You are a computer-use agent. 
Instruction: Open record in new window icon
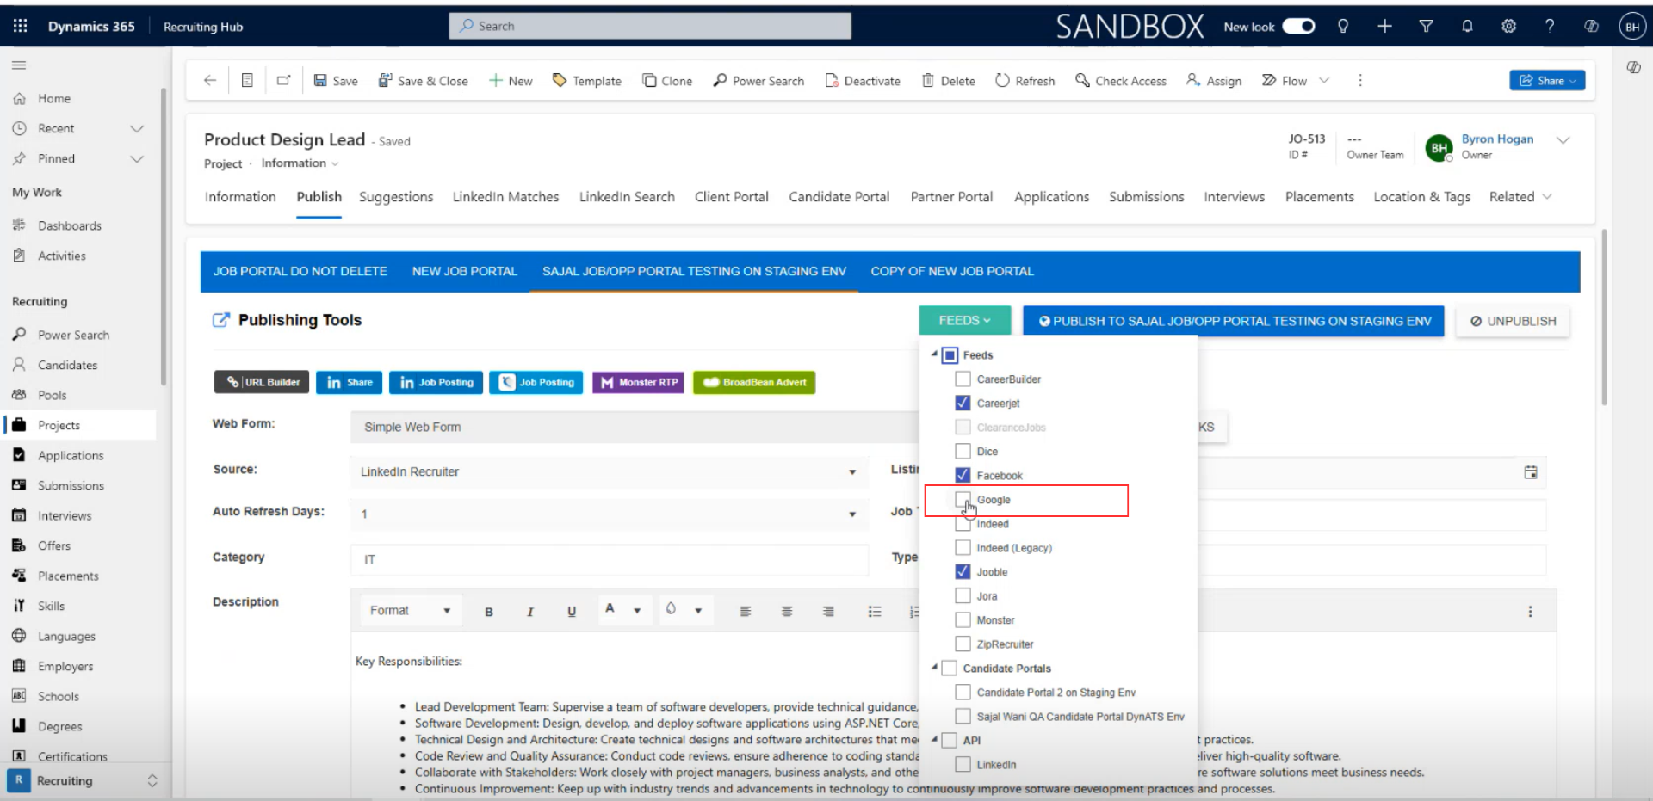point(283,80)
